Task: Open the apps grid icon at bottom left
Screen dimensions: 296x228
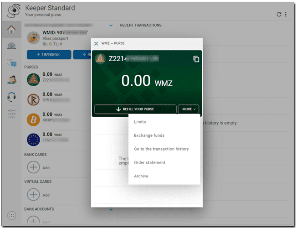Action: pyautogui.click(x=12, y=215)
